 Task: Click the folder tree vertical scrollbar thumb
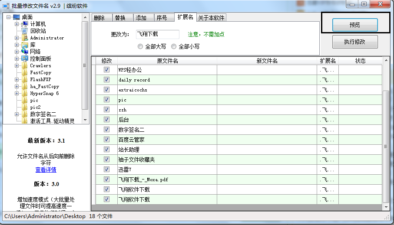click(85, 65)
